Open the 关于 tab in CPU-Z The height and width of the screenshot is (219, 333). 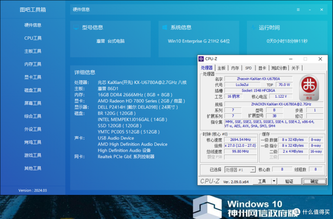pyautogui.click(x=295, y=68)
